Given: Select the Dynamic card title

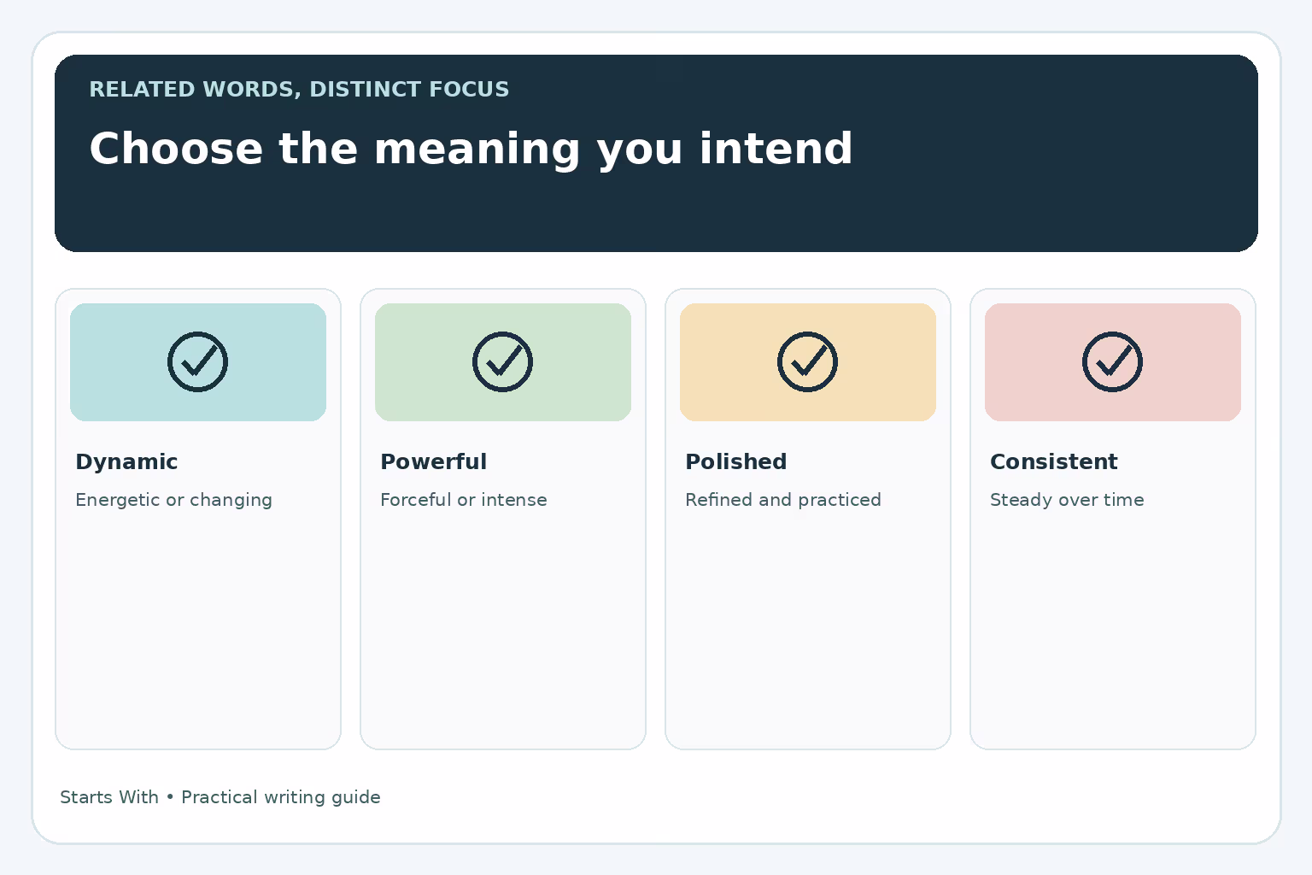Looking at the screenshot, I should tap(126, 461).
